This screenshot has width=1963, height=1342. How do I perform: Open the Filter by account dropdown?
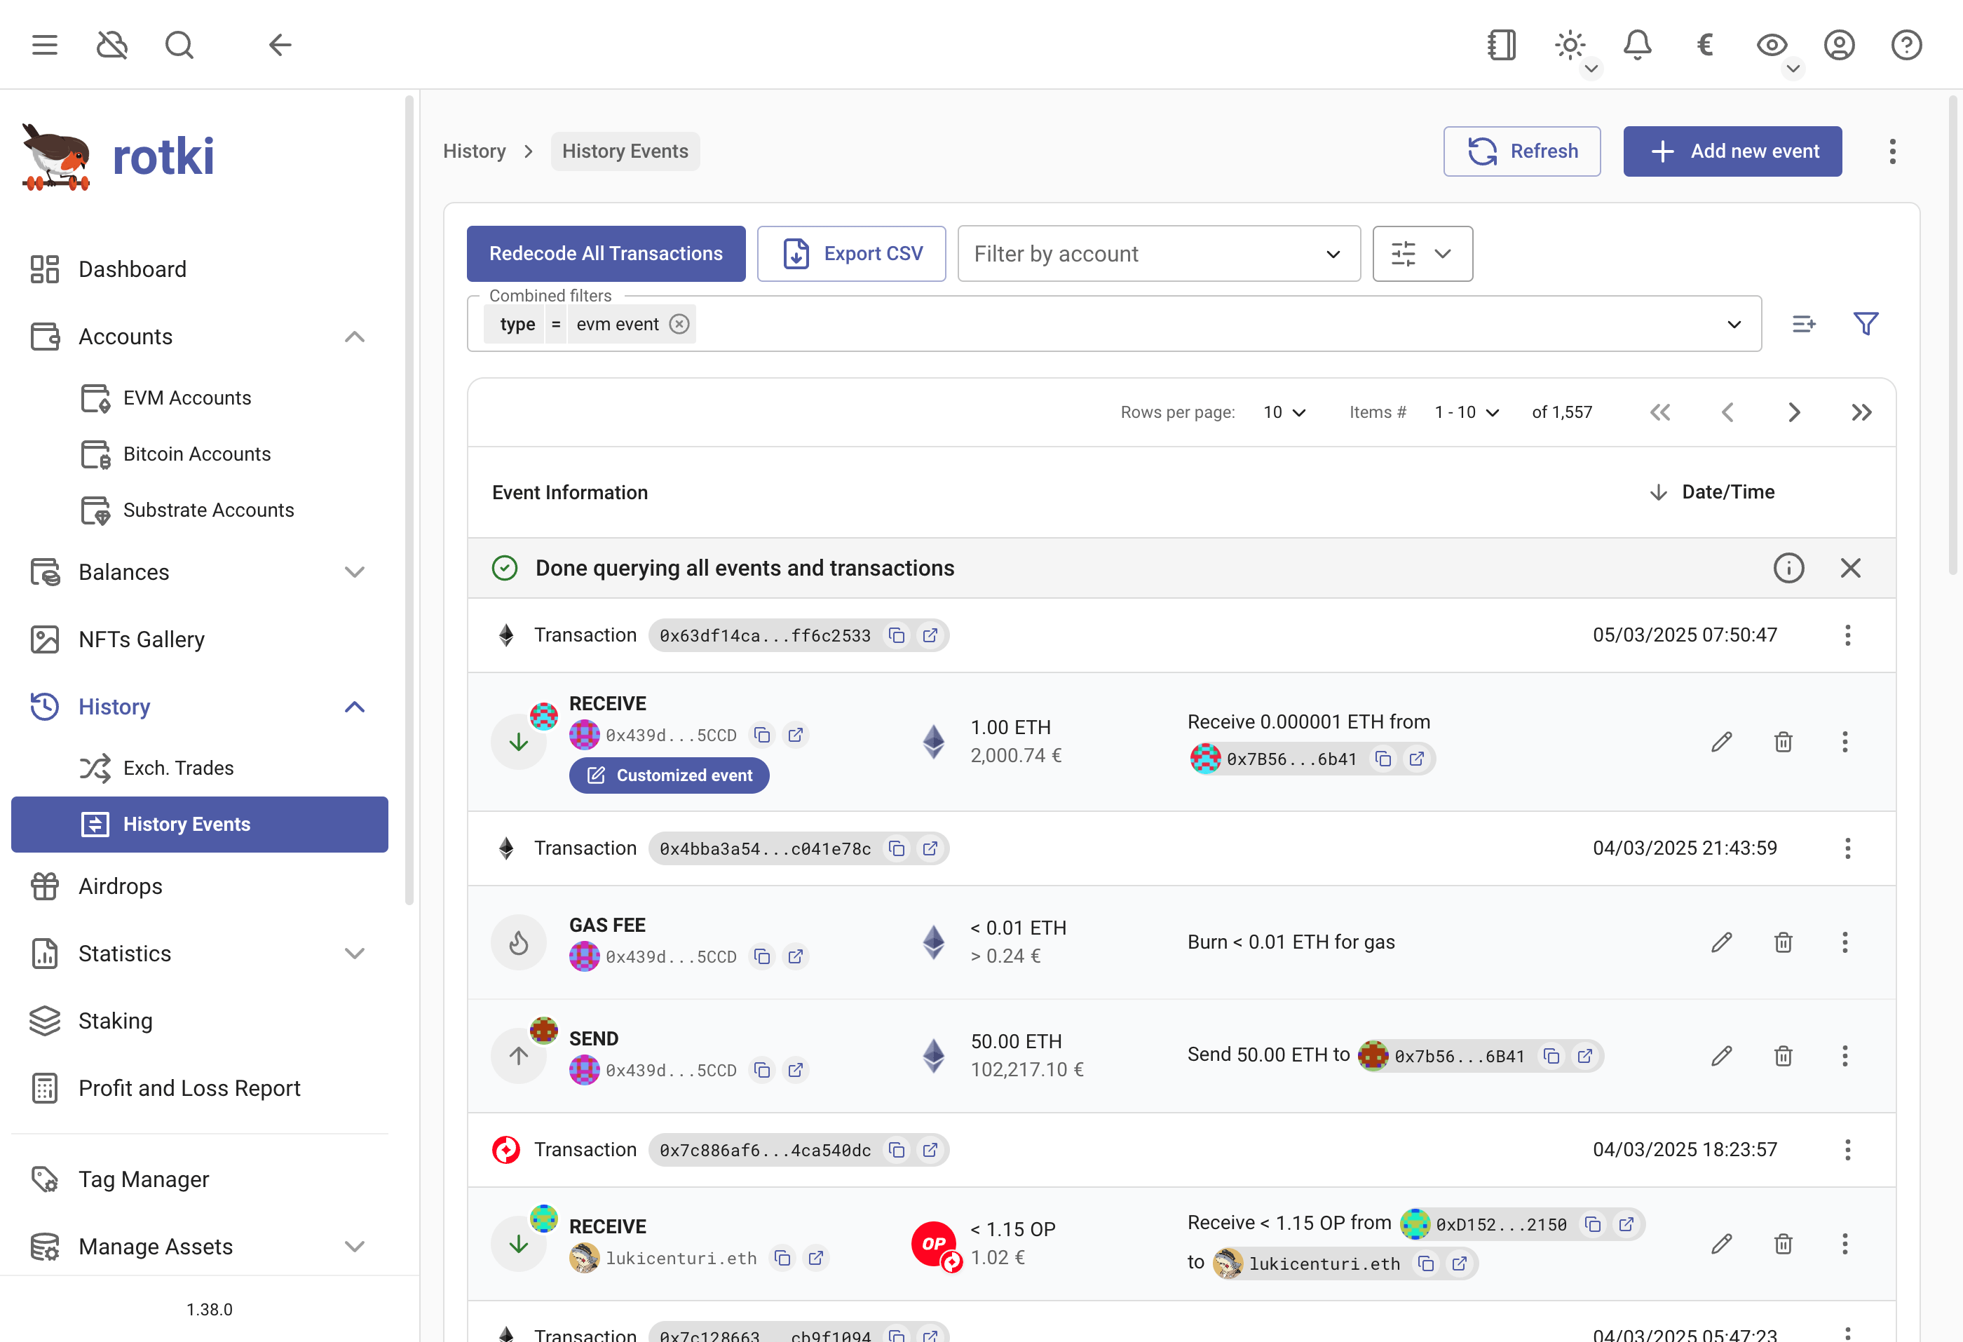[1159, 253]
